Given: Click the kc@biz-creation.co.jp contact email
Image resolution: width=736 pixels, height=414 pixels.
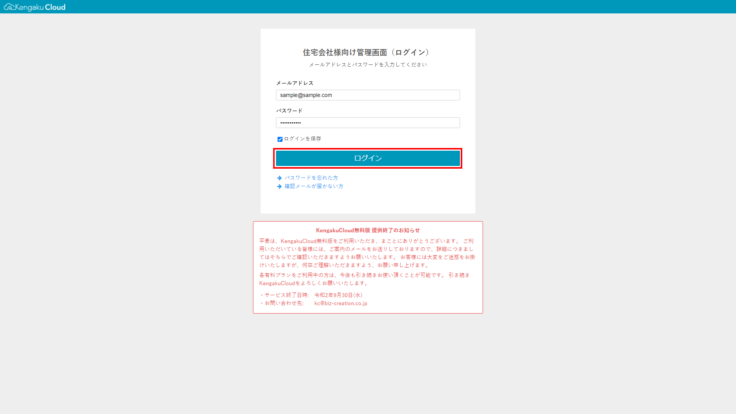Looking at the screenshot, I should 340,303.
